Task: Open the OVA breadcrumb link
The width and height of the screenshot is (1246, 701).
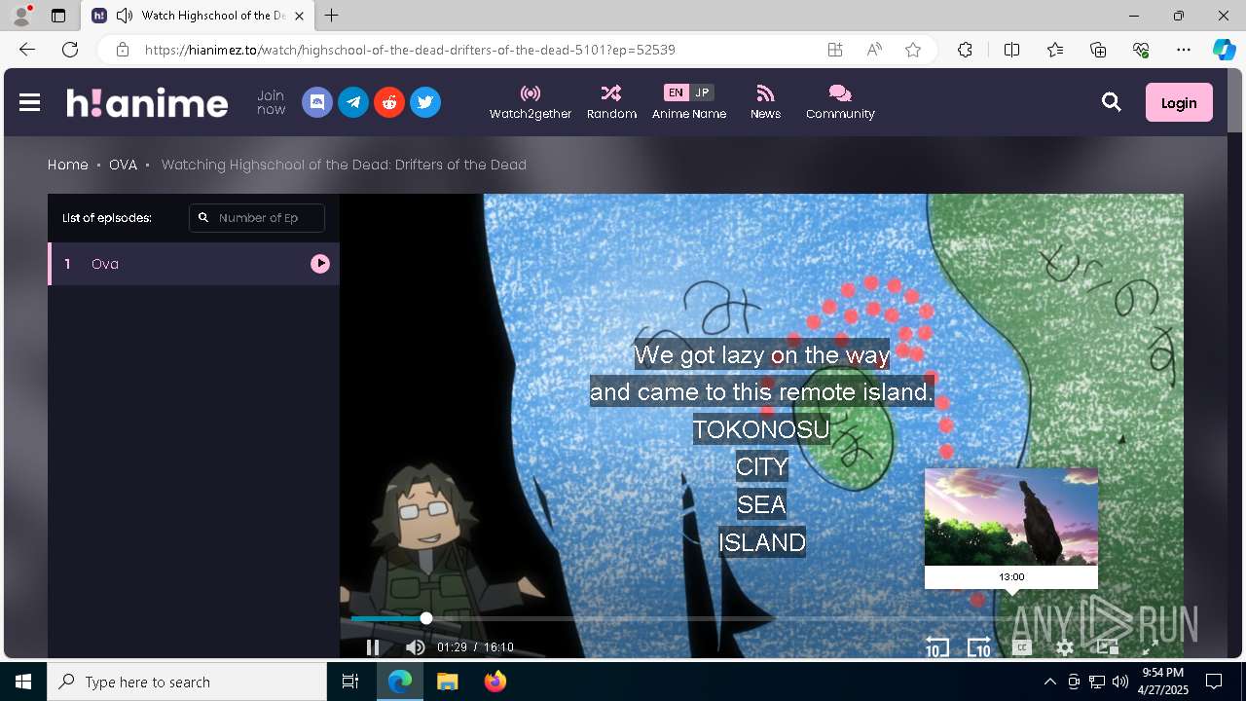Action: [x=123, y=165]
